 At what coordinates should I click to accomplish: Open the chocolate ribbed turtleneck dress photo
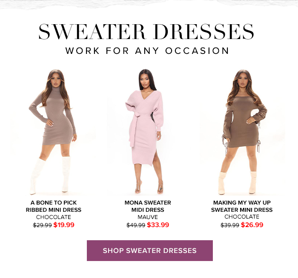[53, 132]
